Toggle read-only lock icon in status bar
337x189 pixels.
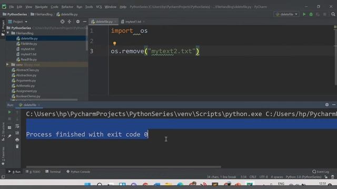click(326, 177)
